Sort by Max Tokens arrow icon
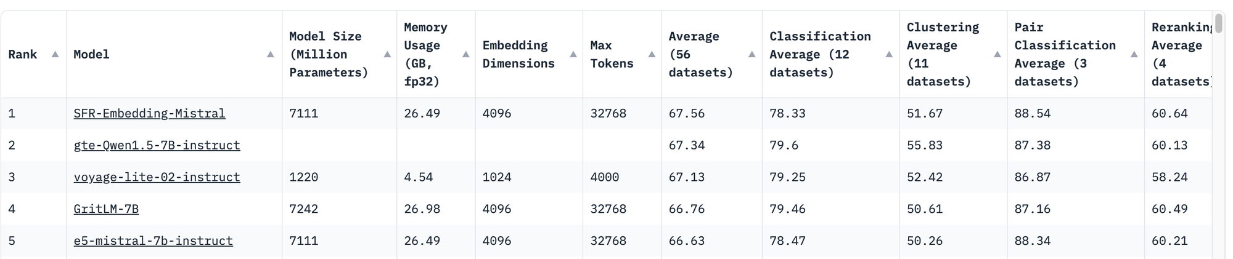Viewport: 1233px width, 259px height. pyautogui.click(x=652, y=54)
